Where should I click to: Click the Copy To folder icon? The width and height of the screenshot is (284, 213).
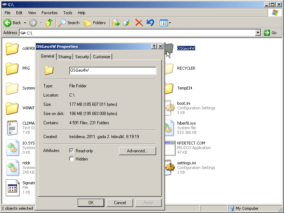(x=127, y=23)
